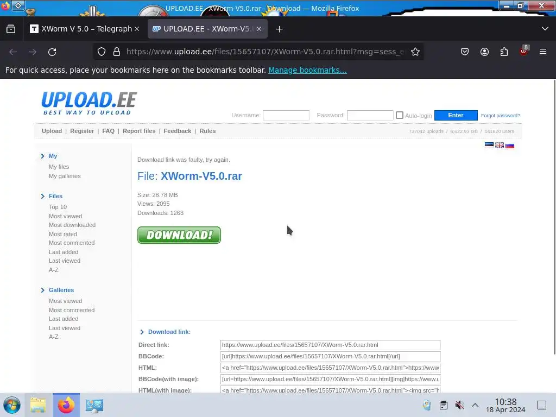Open Top 10 files link
The height and width of the screenshot is (417, 556).
pyautogui.click(x=58, y=207)
